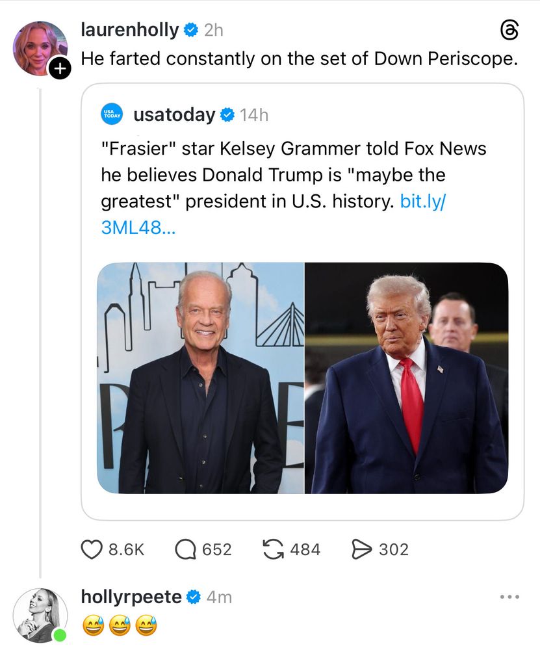Image resolution: width=540 pixels, height=650 pixels.
Task: Click the verified badge next to laurenholly
Action: pyautogui.click(x=189, y=29)
